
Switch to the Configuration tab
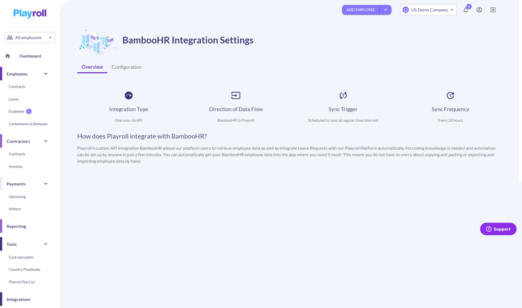pos(126,67)
